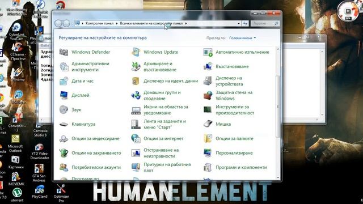This screenshot has height=204, width=363.
Task: Open Windows Defender icon
Action: point(64,52)
